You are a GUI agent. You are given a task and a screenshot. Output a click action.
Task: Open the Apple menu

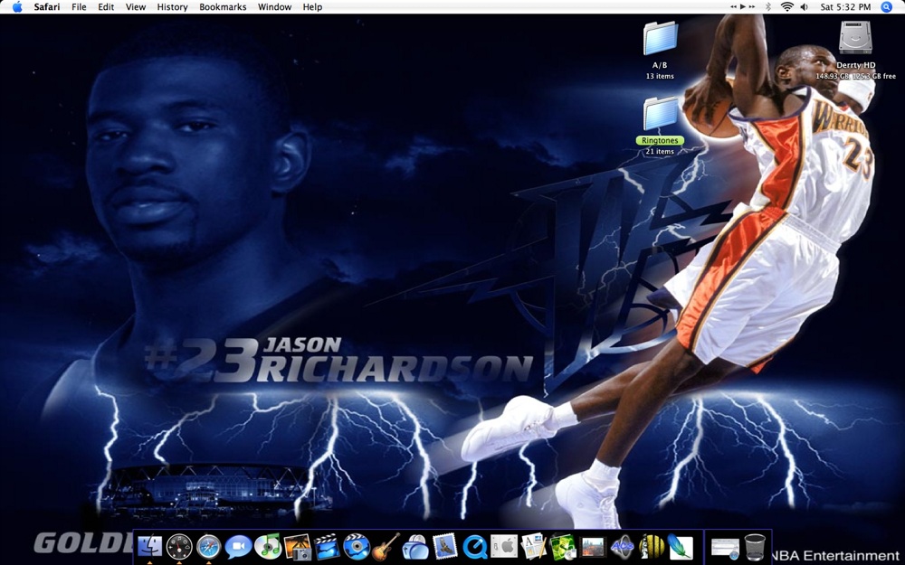[x=16, y=7]
